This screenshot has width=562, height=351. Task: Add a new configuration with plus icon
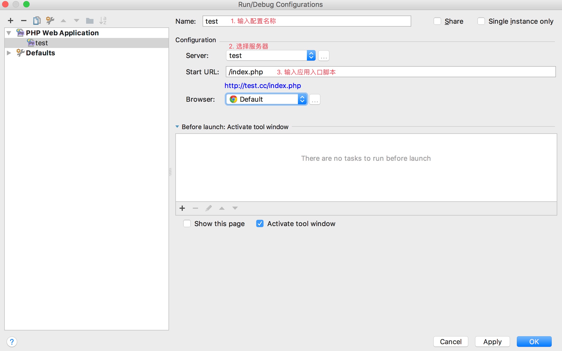(x=11, y=21)
